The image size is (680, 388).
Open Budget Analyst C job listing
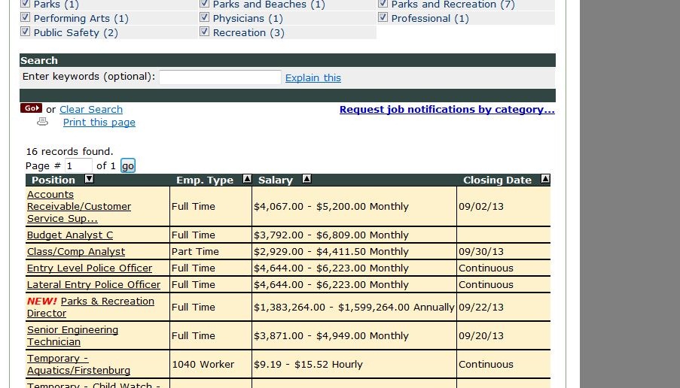tap(70, 235)
